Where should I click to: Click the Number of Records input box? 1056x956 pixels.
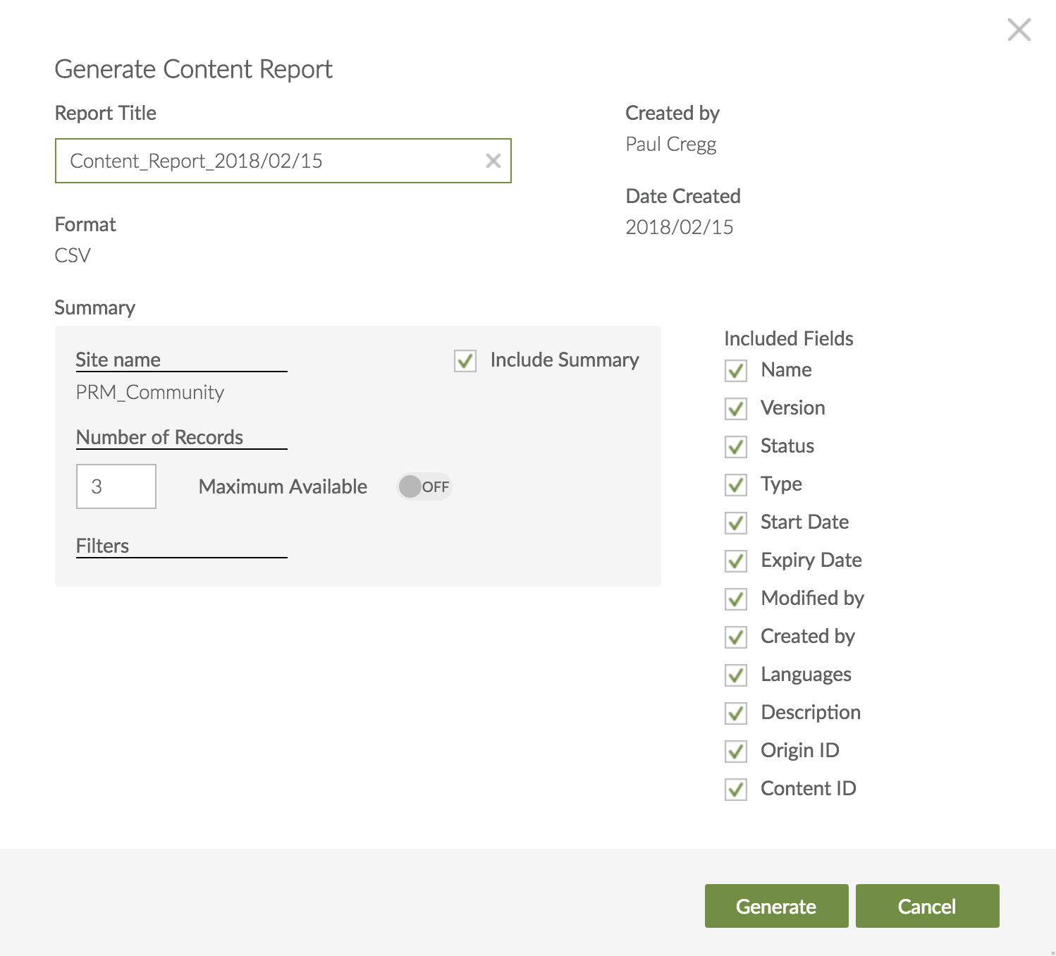[116, 486]
